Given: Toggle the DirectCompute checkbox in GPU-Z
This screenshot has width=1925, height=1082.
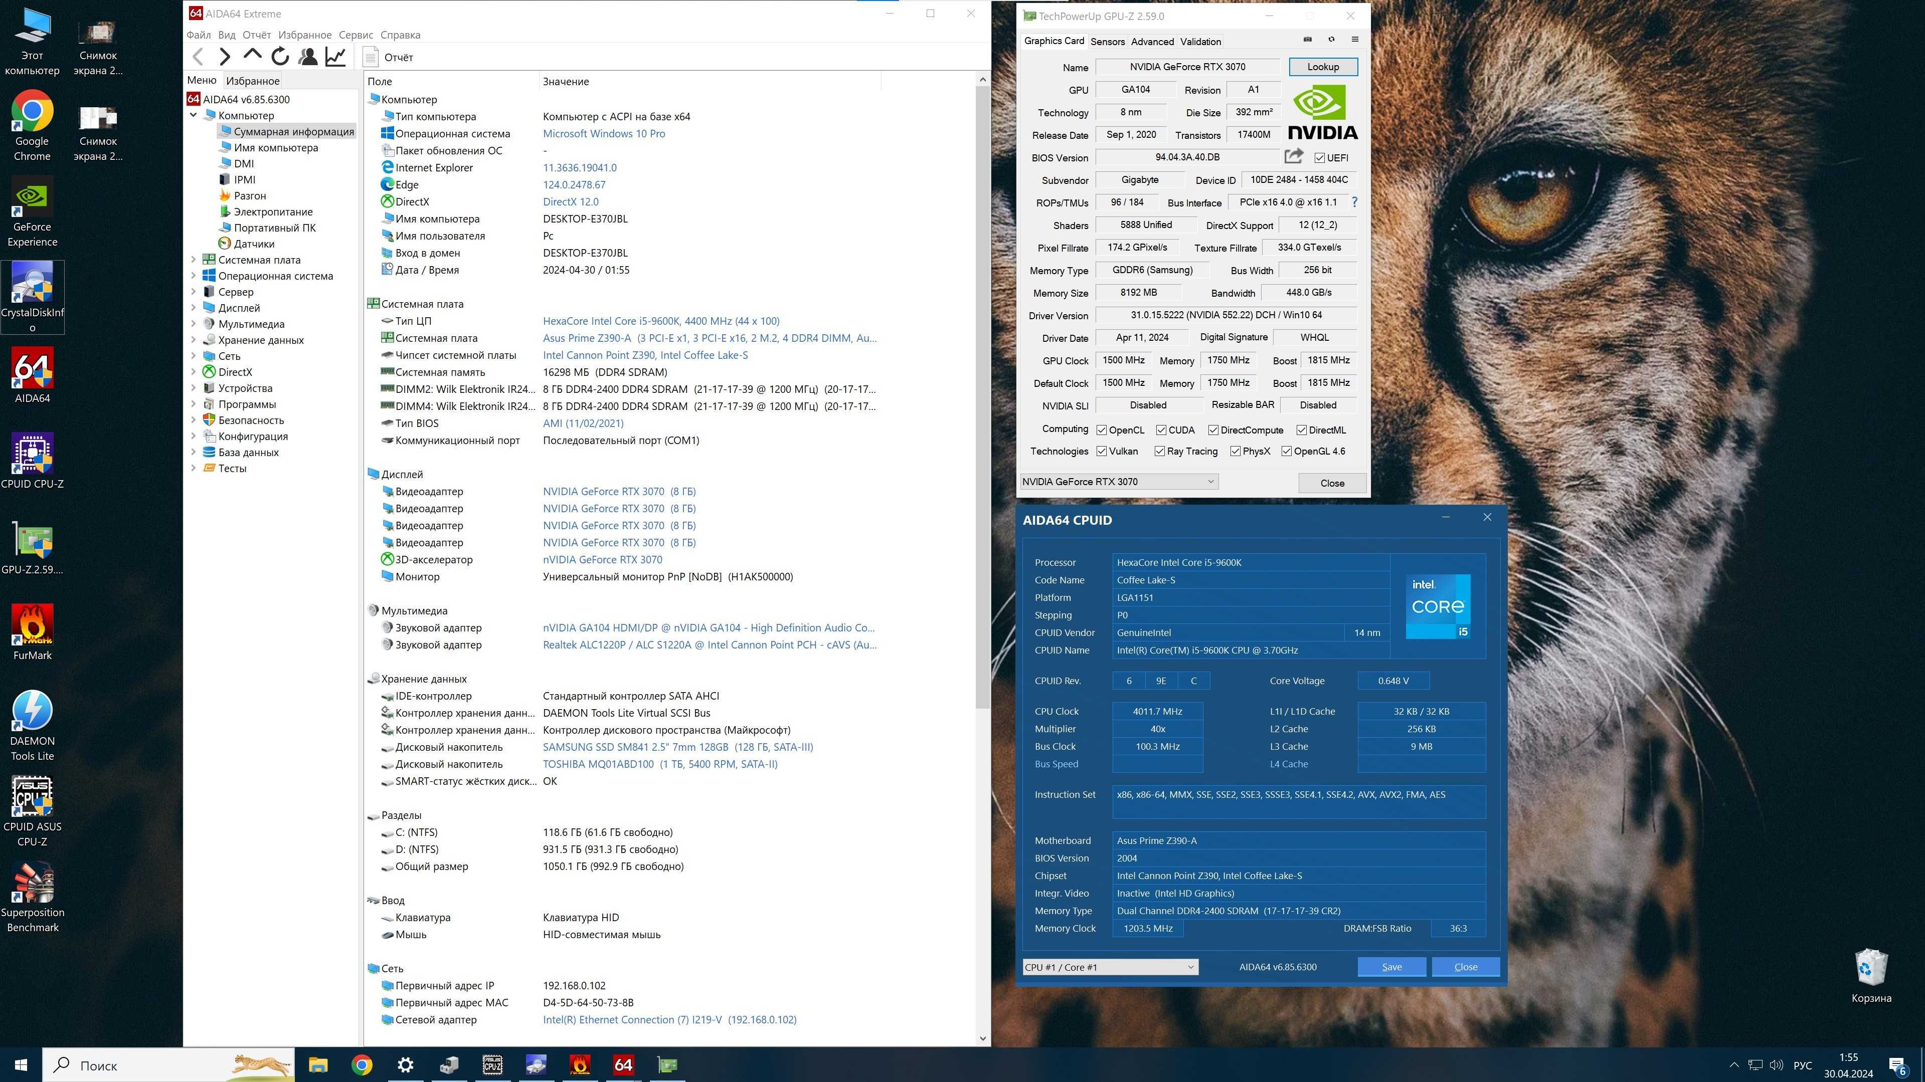Looking at the screenshot, I should (1213, 430).
